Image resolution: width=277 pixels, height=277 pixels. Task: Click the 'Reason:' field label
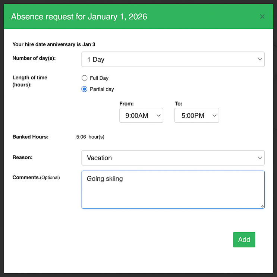[22, 157]
